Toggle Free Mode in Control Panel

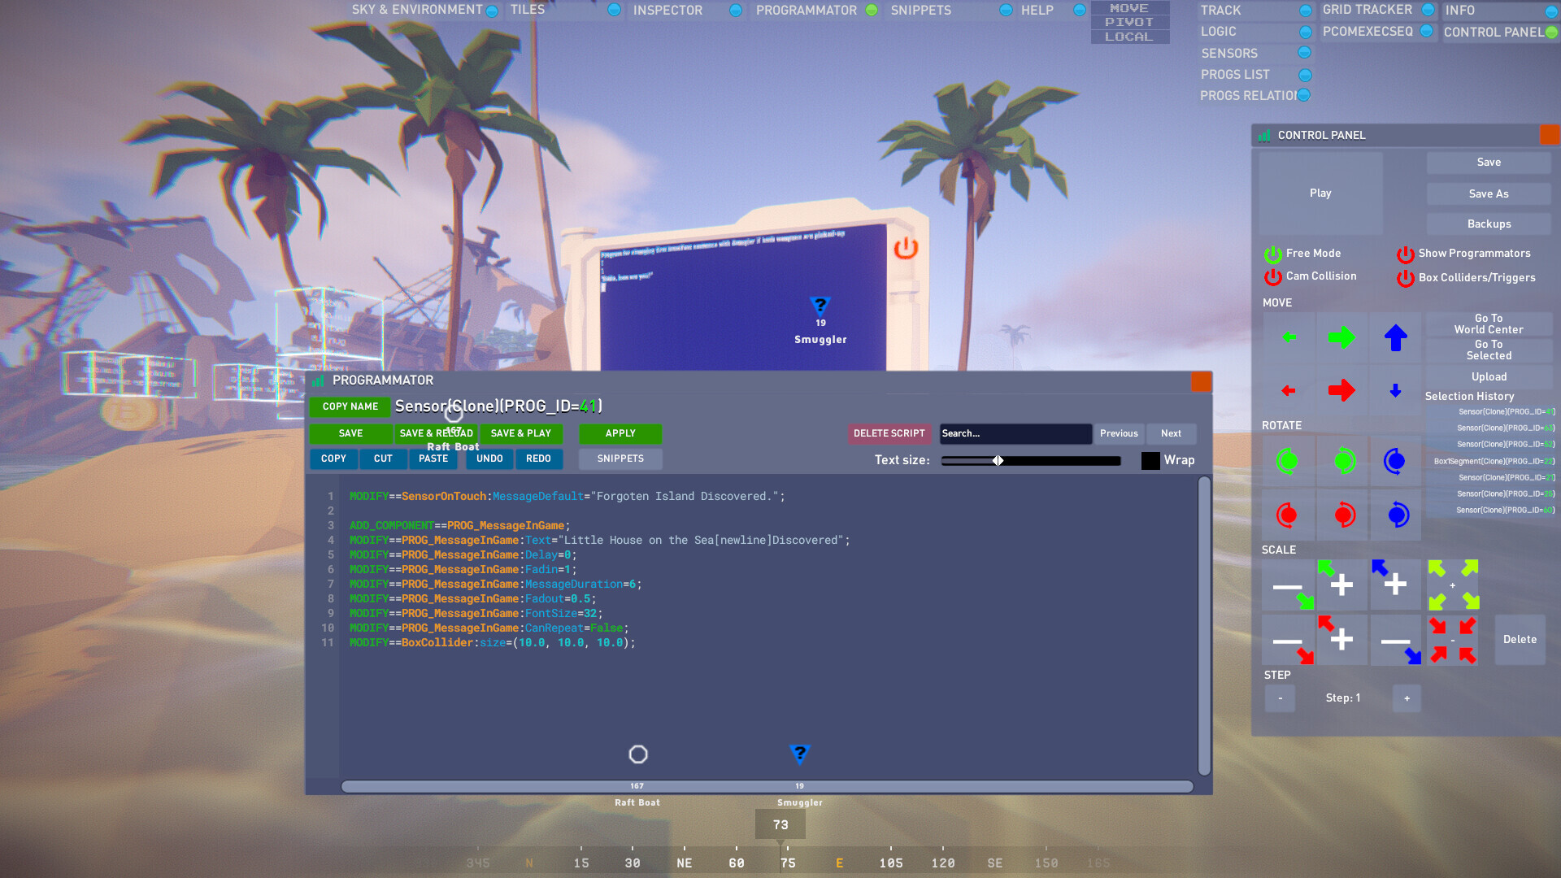click(1274, 254)
